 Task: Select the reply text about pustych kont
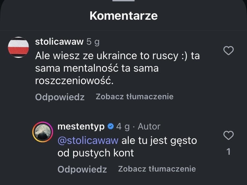pyautogui.click(x=127, y=147)
